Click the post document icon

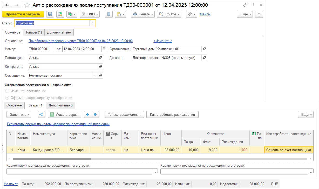[x=60, y=14]
